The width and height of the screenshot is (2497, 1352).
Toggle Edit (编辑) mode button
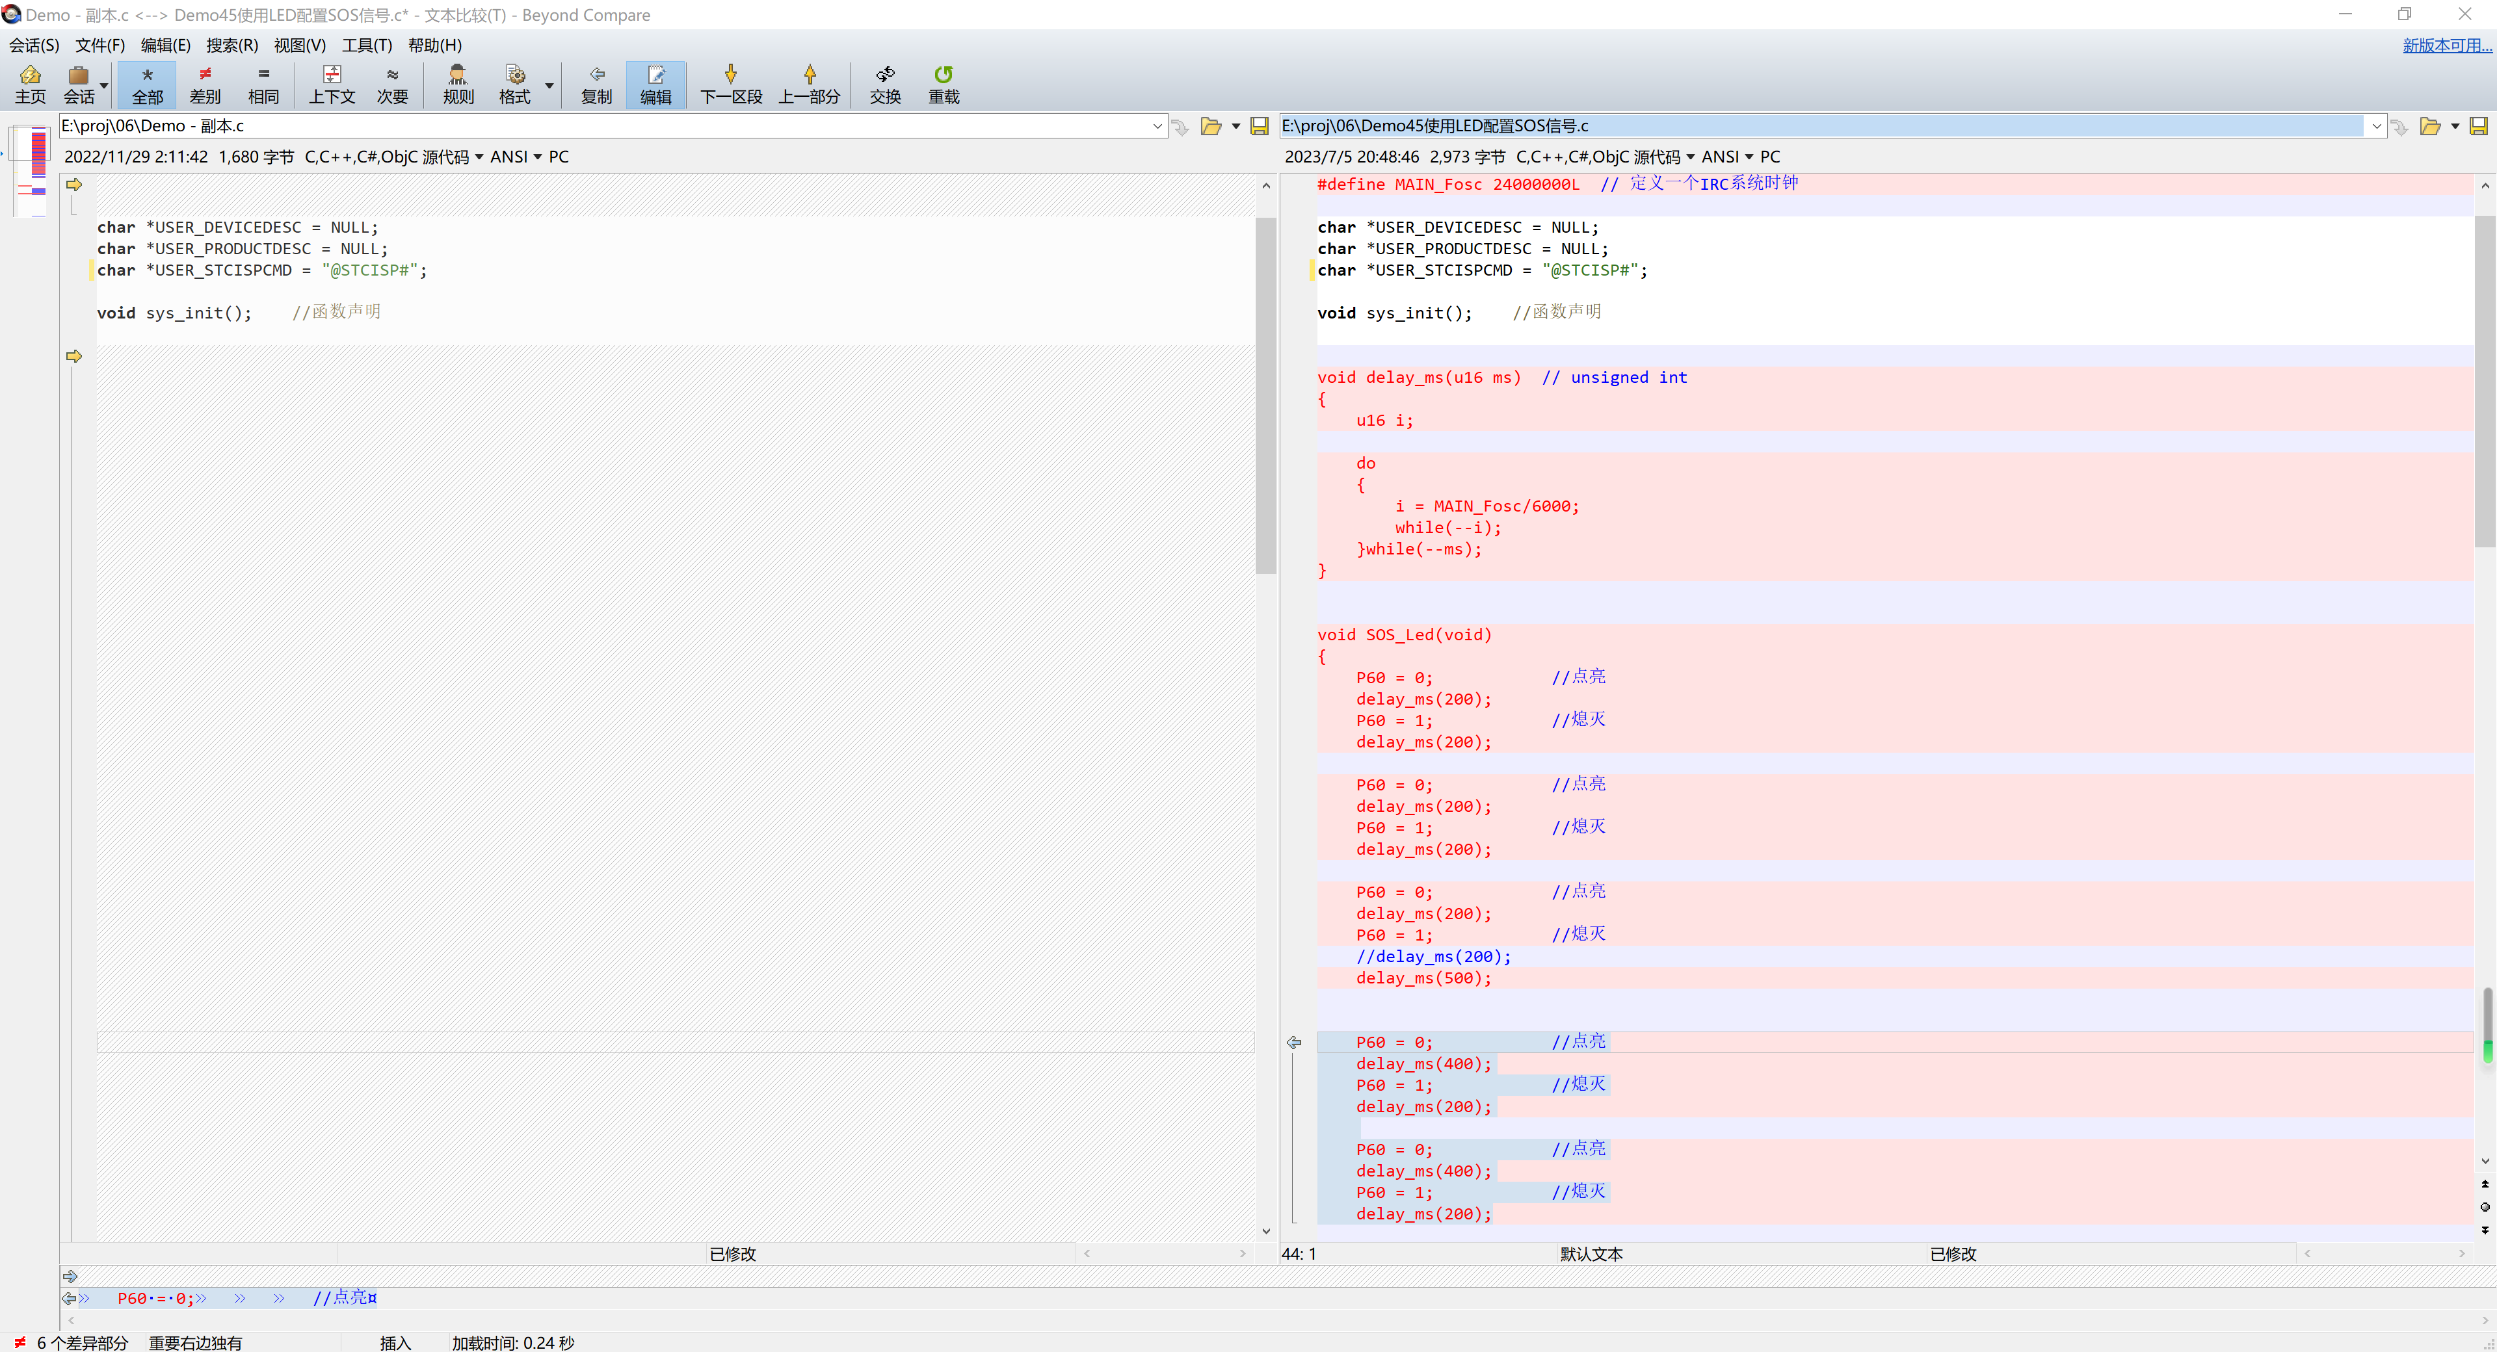pyautogui.click(x=655, y=84)
